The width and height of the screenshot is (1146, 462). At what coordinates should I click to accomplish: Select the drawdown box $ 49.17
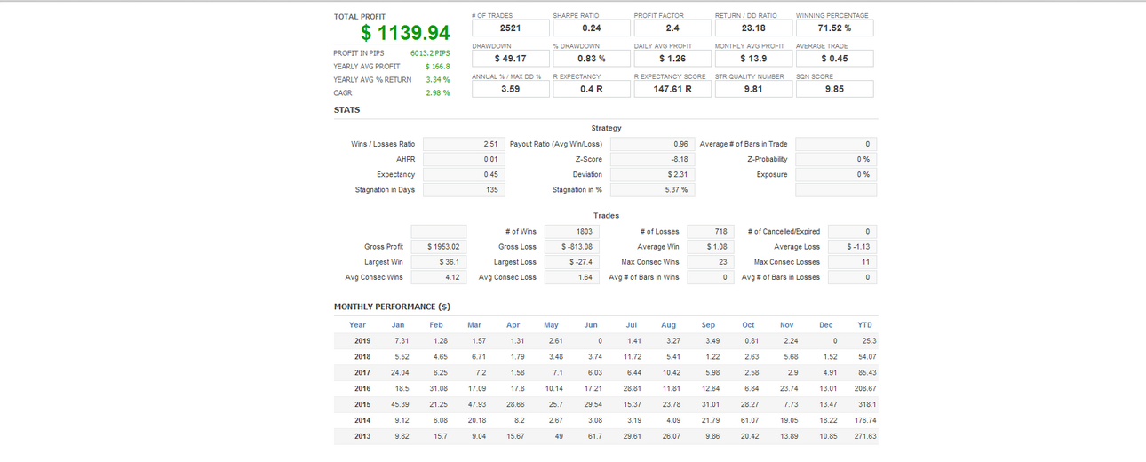(510, 59)
